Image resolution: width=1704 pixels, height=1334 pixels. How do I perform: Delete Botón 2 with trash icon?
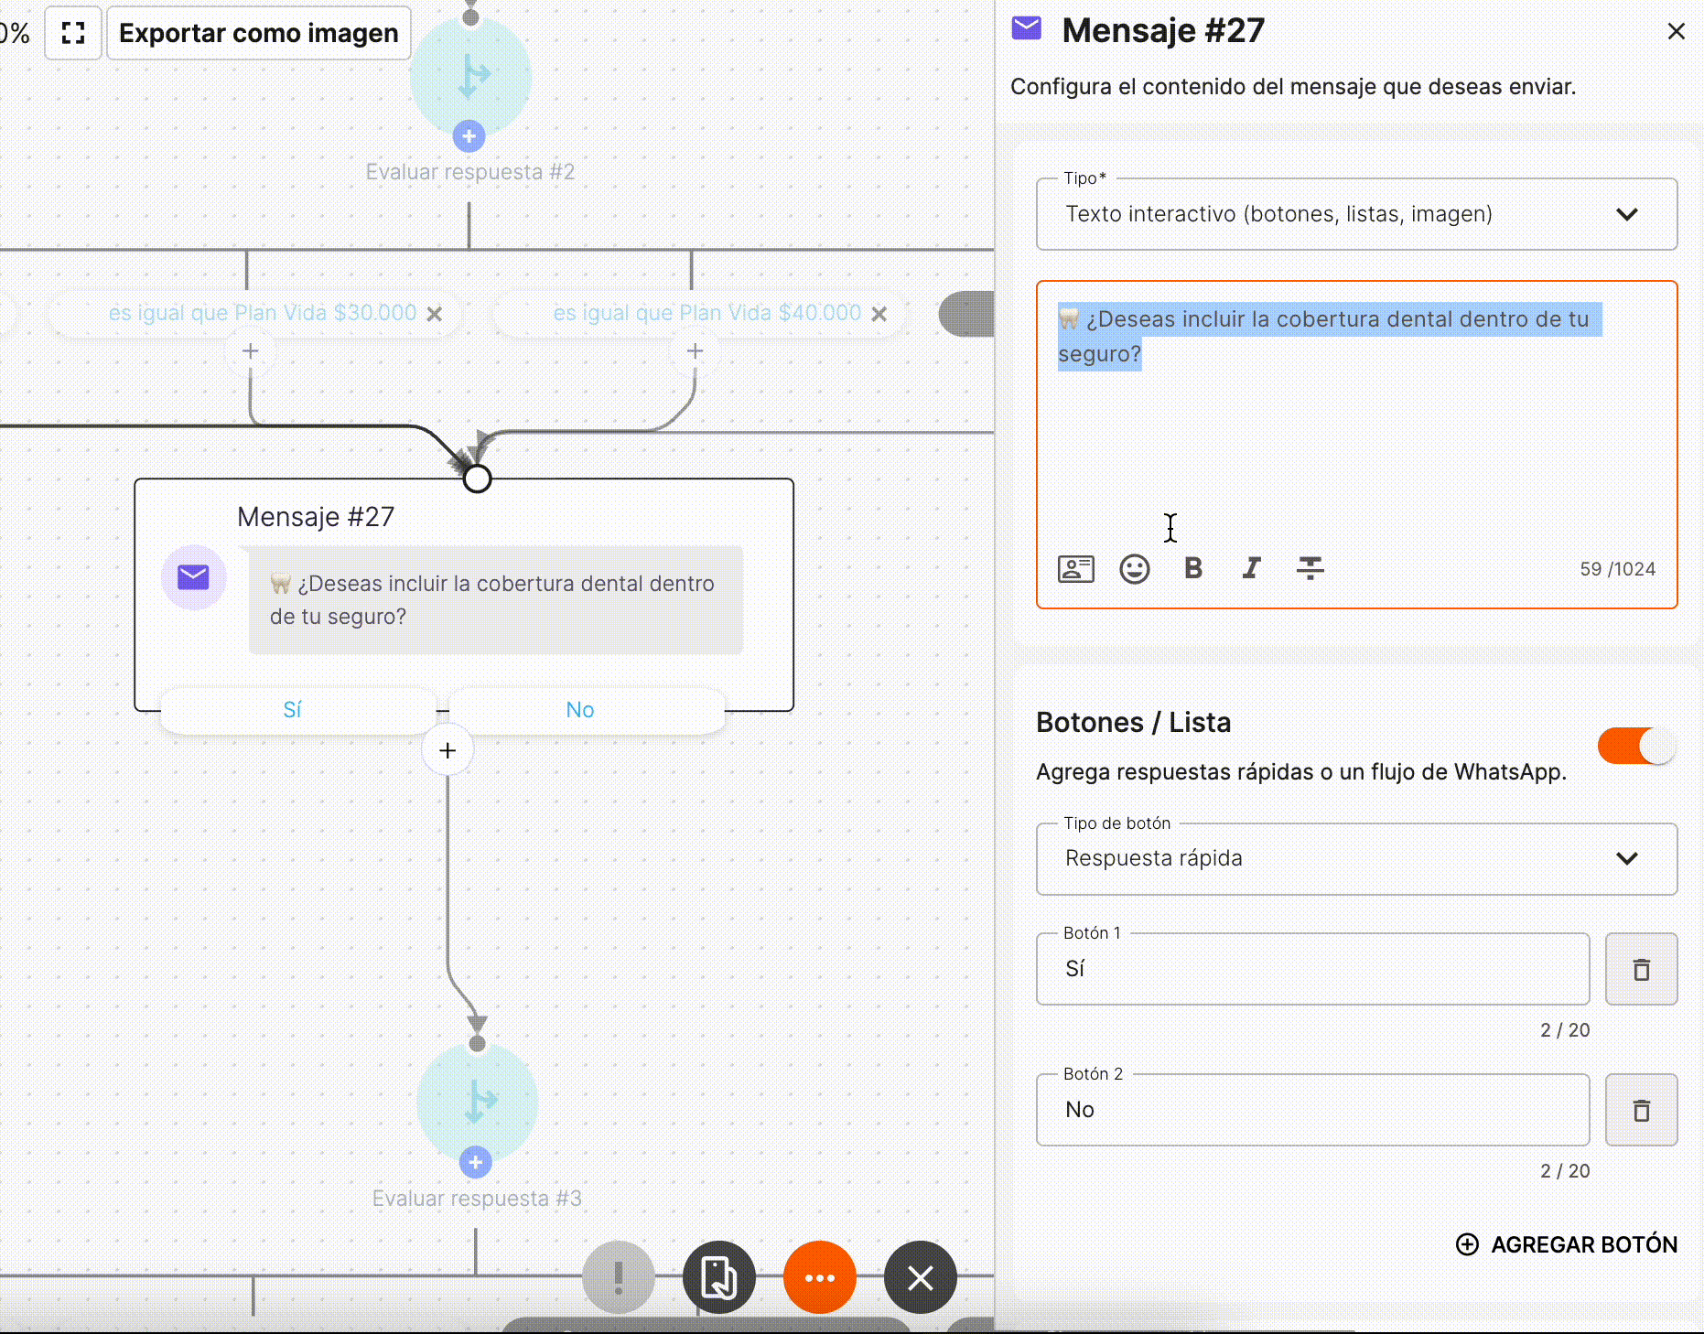[1641, 1111]
